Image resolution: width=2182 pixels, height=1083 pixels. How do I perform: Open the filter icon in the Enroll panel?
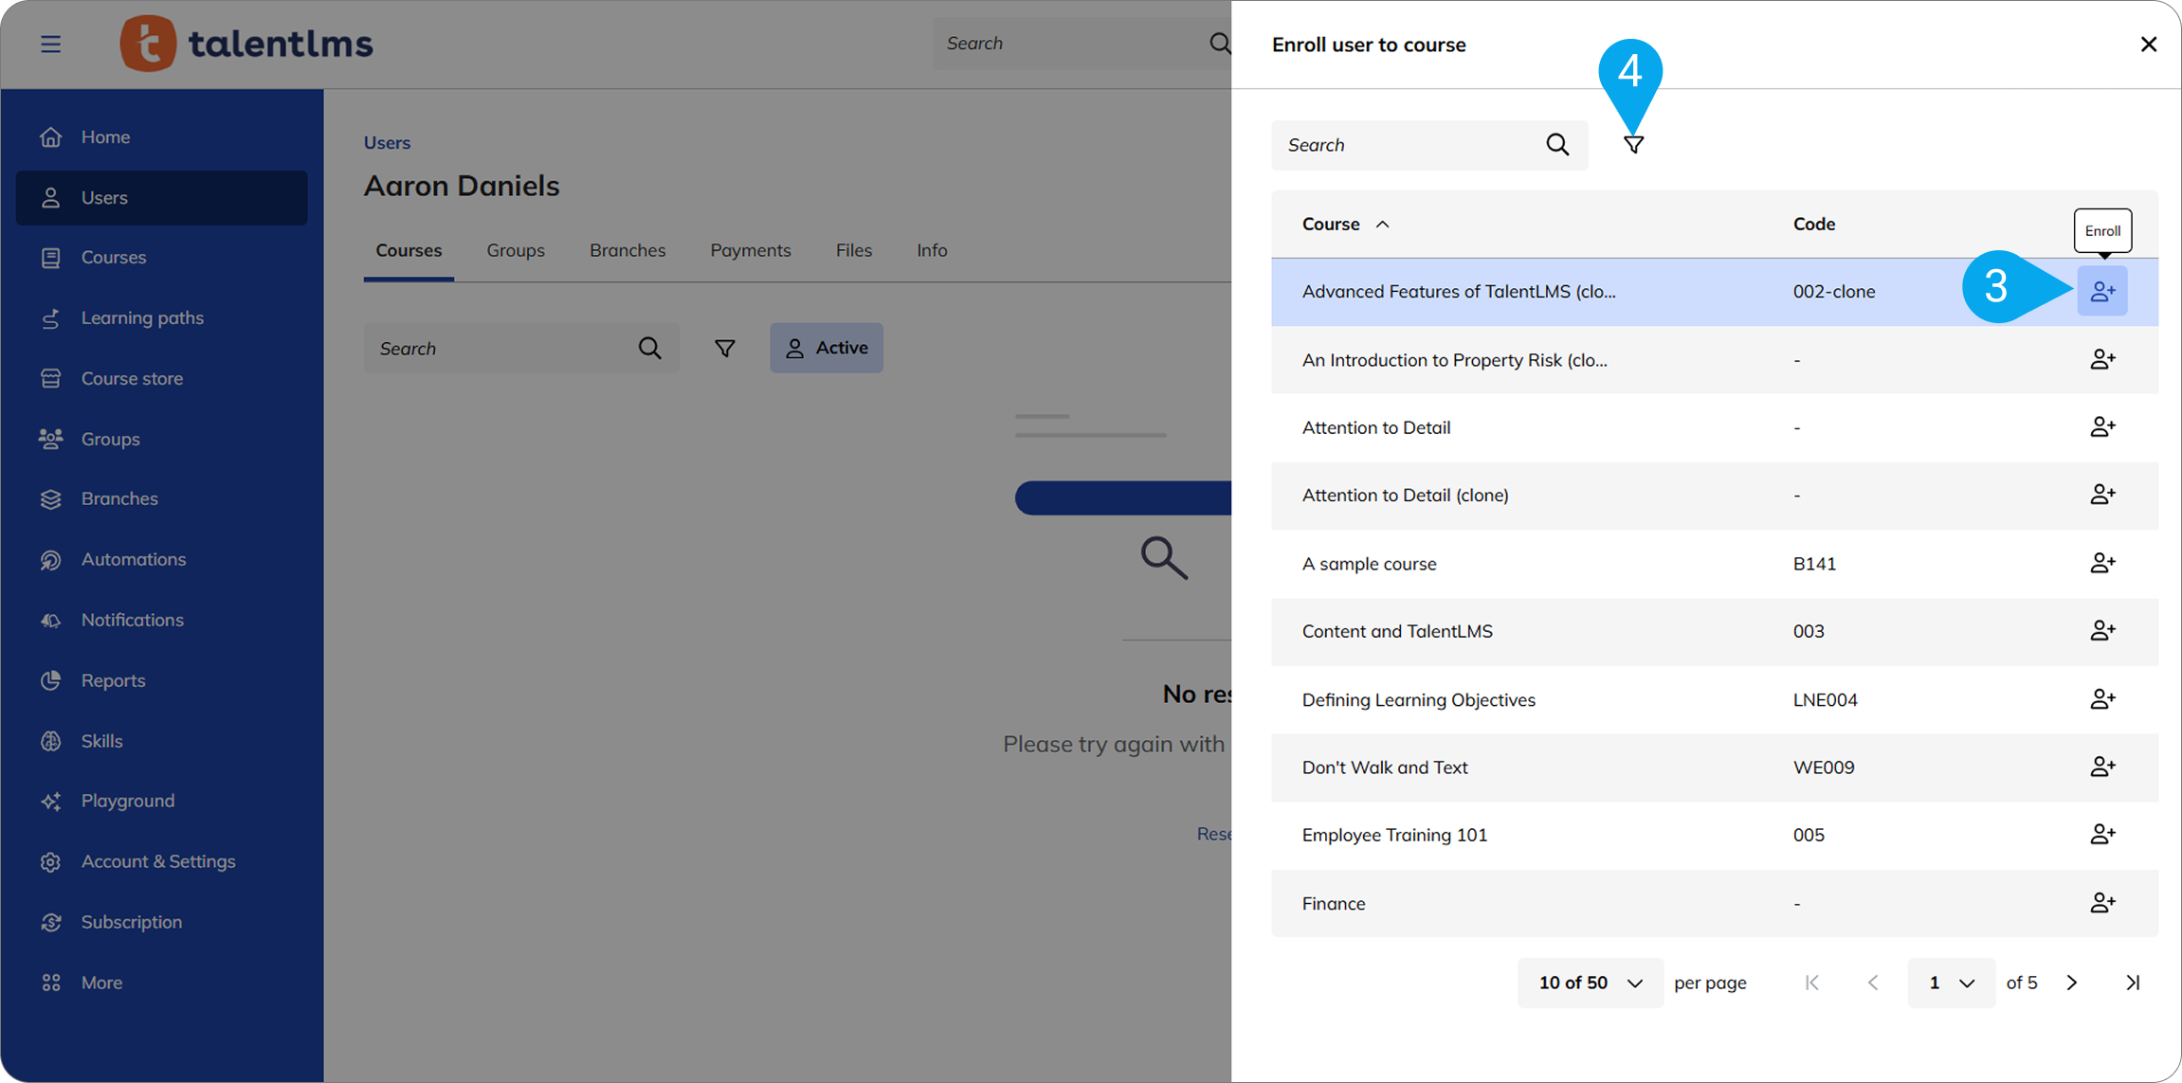(x=1633, y=145)
